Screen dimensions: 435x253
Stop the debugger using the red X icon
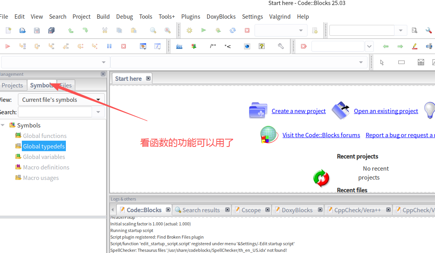click(x=124, y=46)
